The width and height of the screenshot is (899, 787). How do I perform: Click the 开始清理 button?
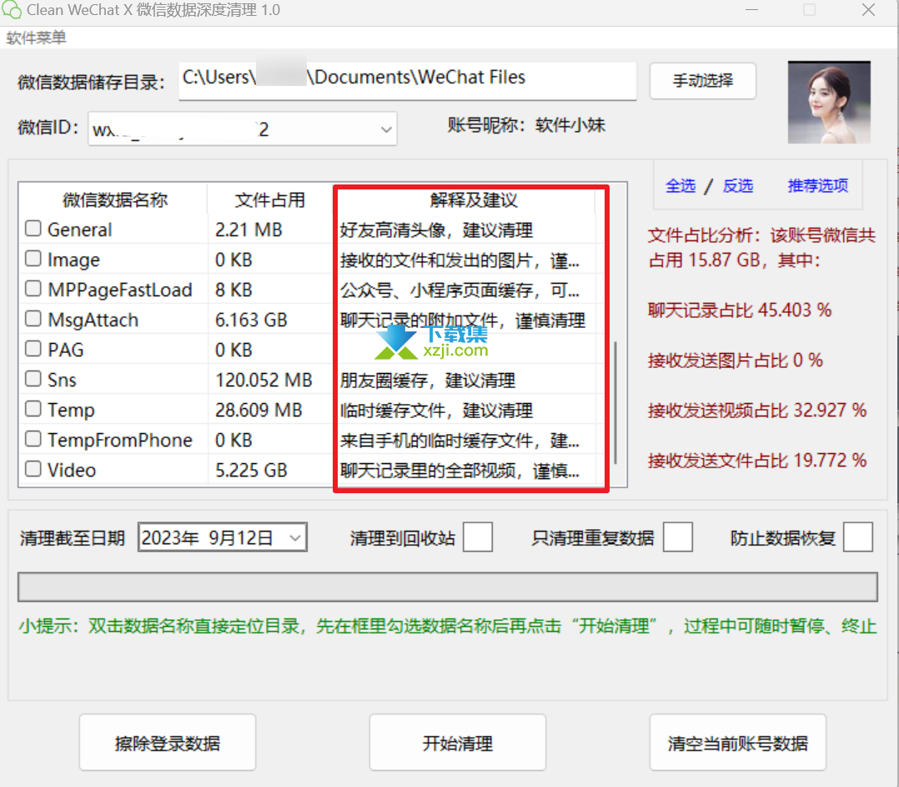click(457, 742)
